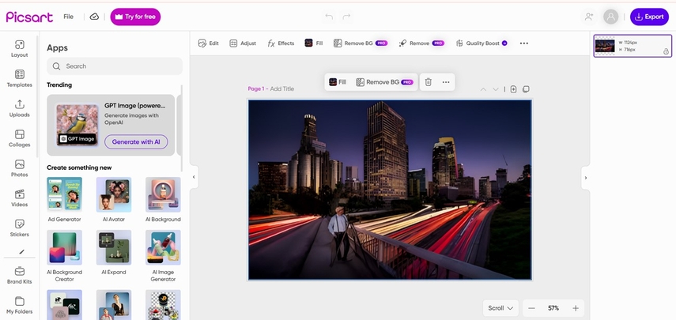
Task: Open more options in floating toolbar
Action: (446, 82)
